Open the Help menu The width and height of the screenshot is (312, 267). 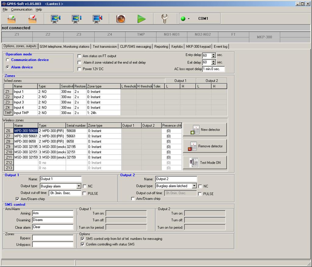(x=39, y=9)
